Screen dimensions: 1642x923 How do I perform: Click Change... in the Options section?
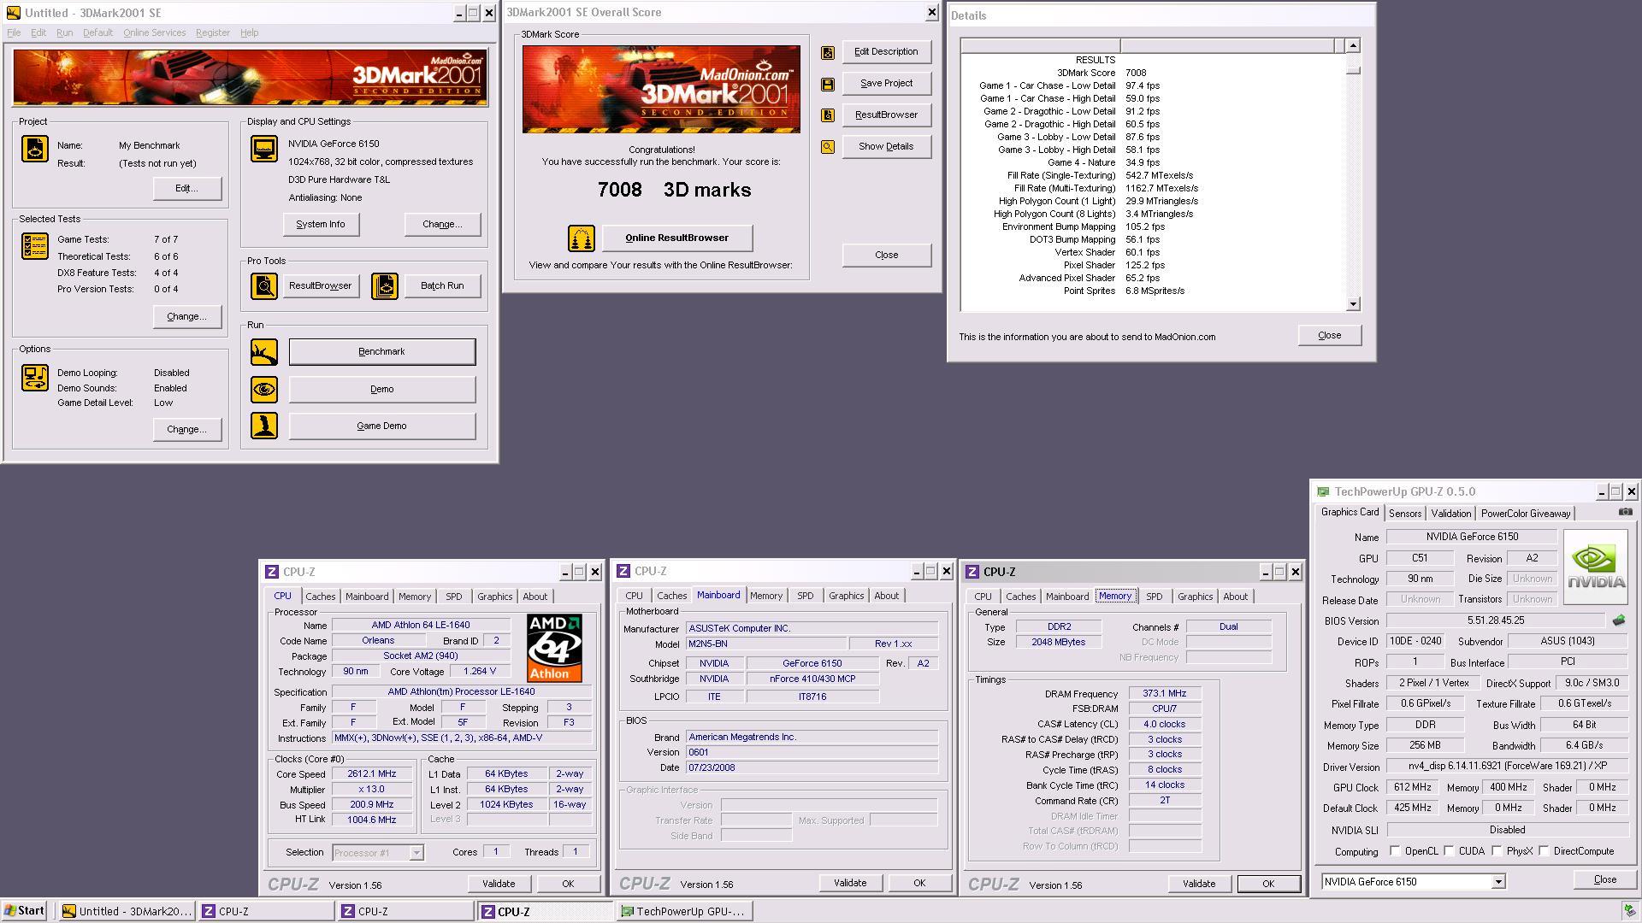[186, 429]
